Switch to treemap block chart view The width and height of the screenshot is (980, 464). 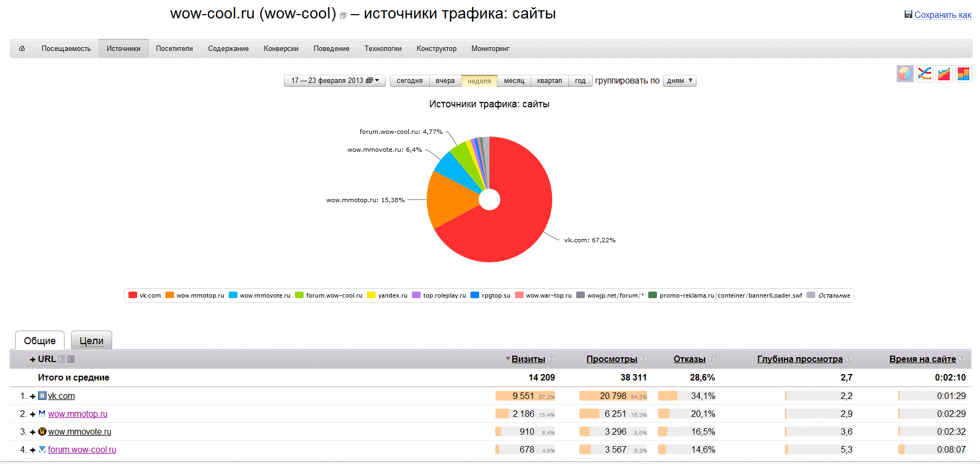click(963, 74)
